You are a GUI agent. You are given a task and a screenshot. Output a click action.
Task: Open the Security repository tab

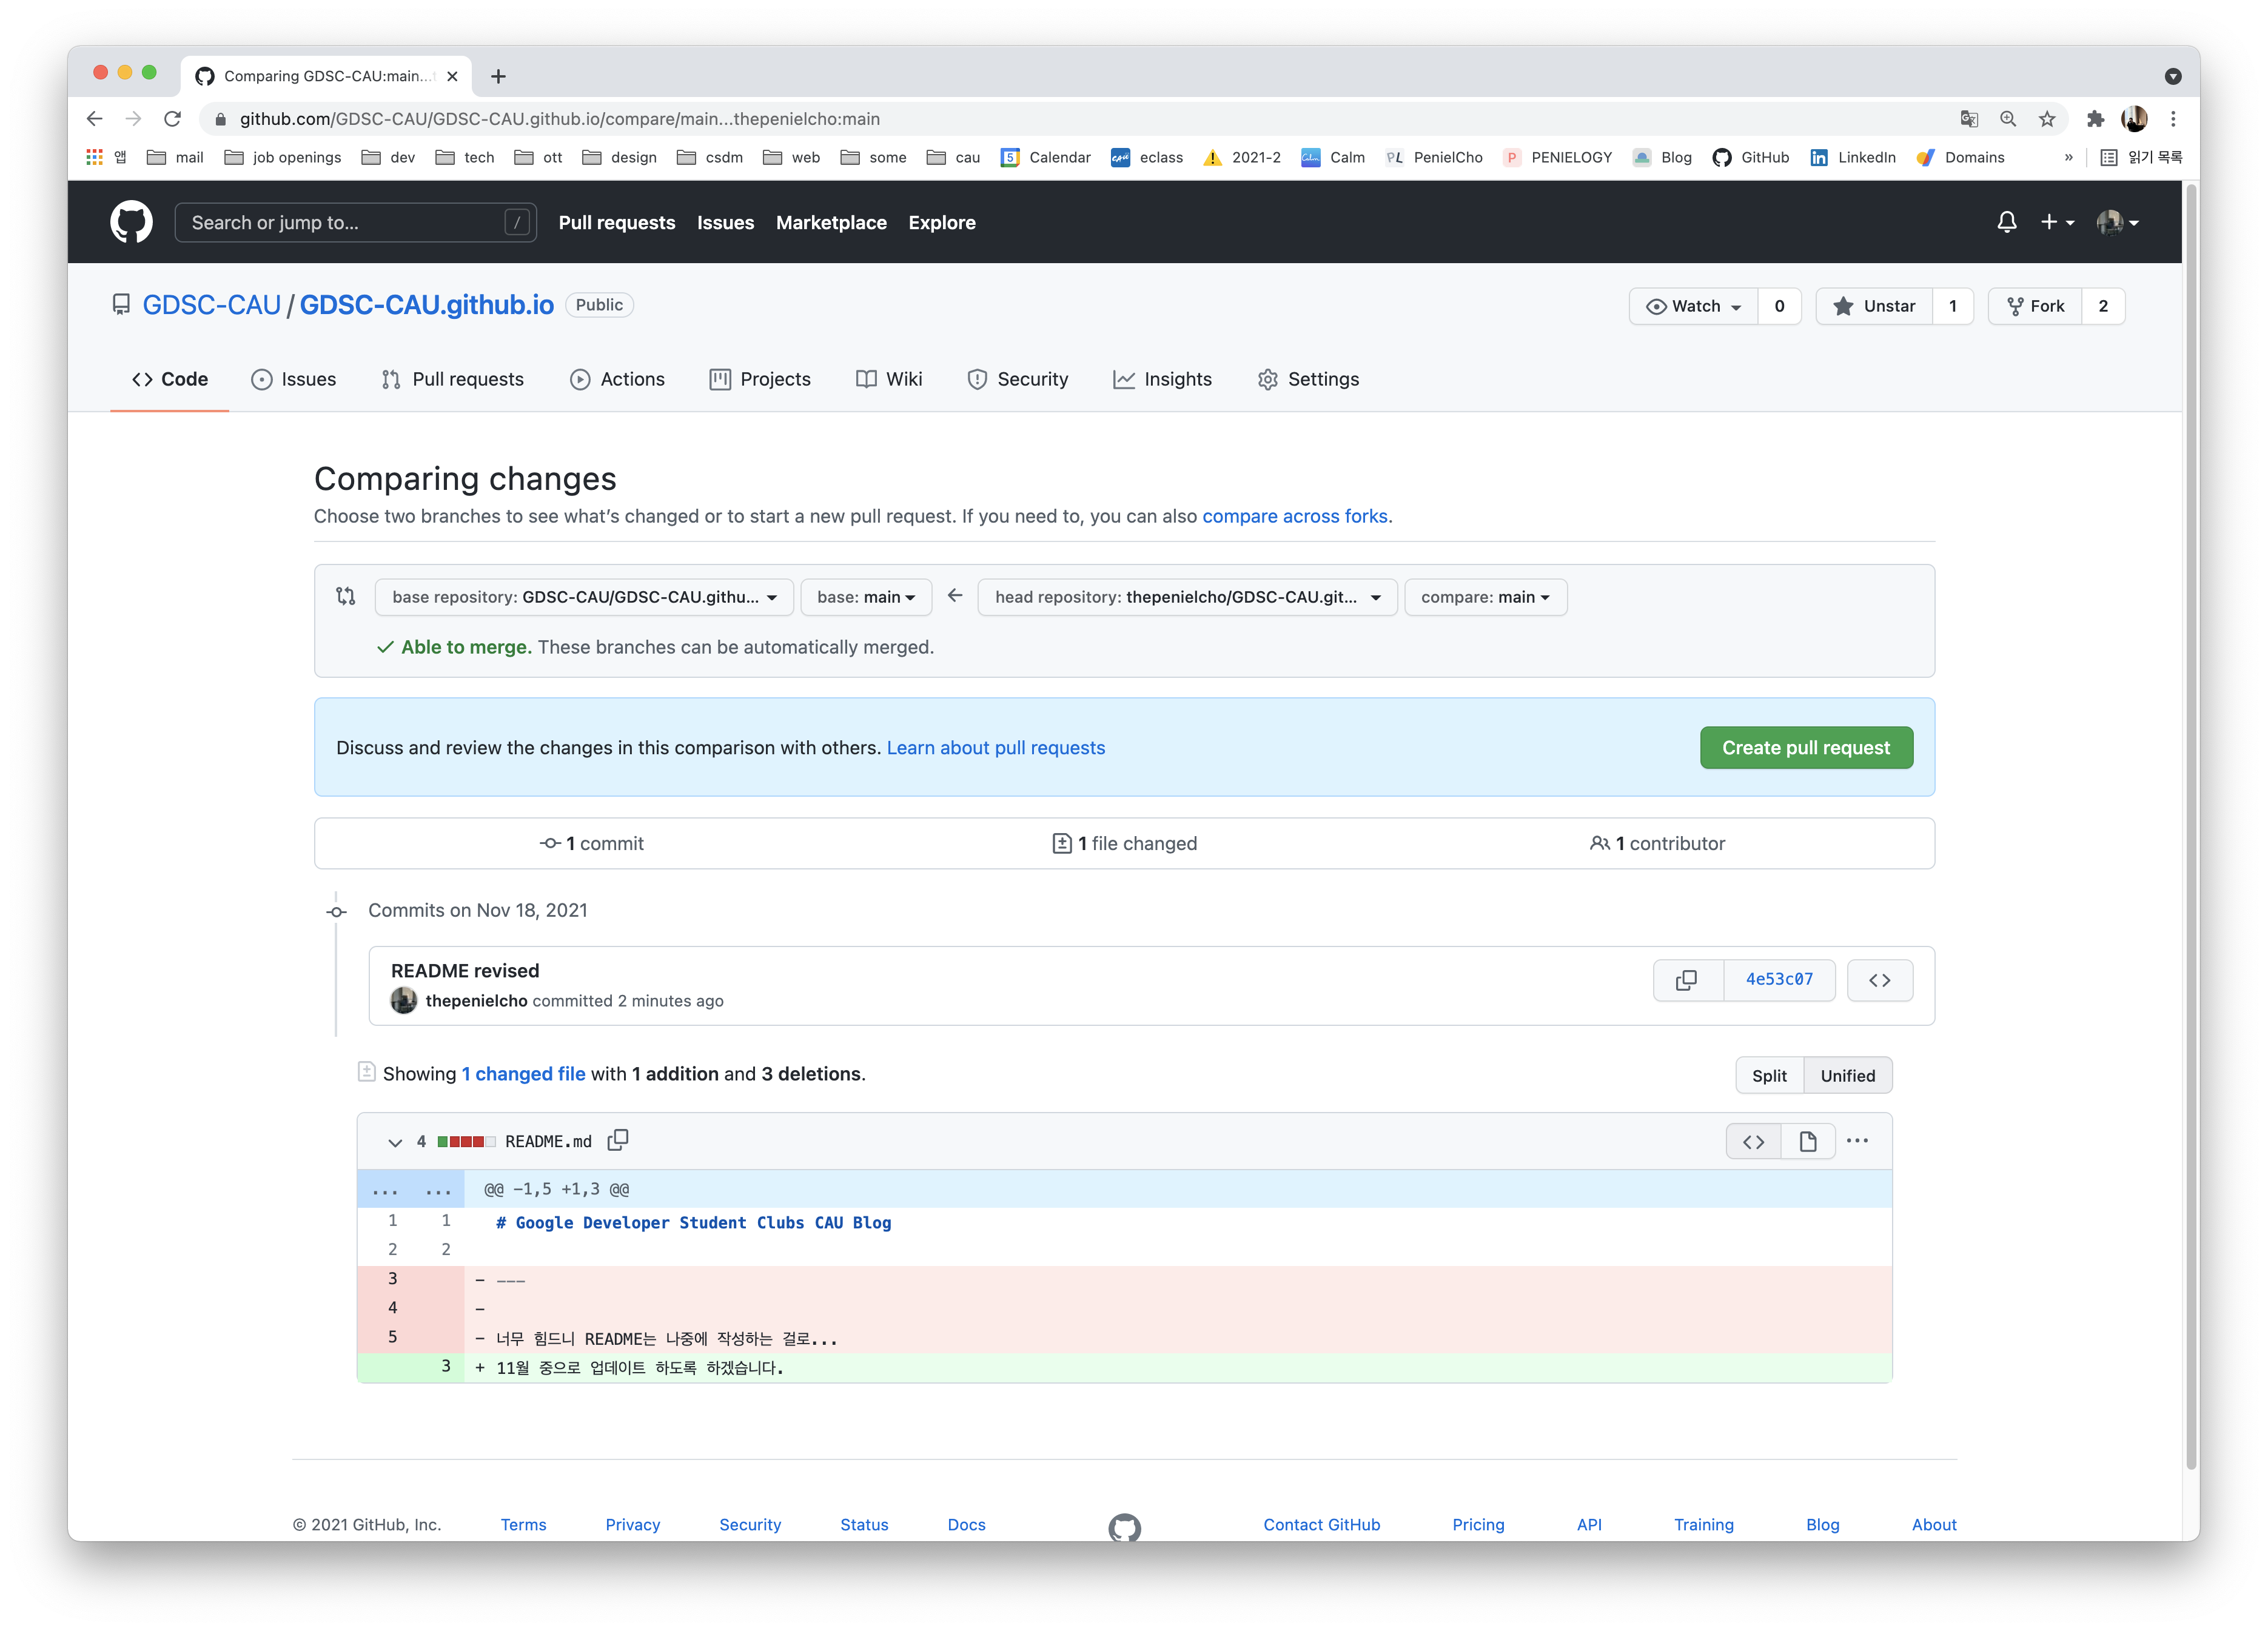(x=1018, y=379)
